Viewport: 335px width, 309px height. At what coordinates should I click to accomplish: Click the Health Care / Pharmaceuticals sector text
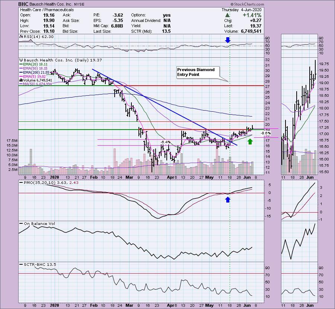point(47,10)
